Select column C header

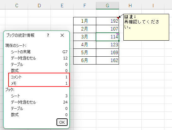tap(17, 6)
